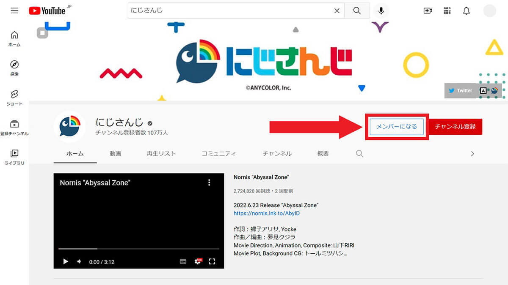Click the channel verified checkmark badge
Image resolution: width=508 pixels, height=285 pixels.
[x=150, y=123]
